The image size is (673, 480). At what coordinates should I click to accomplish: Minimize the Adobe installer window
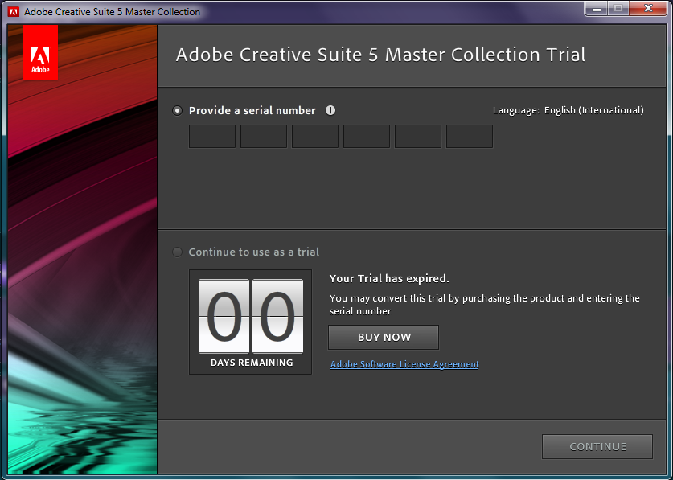point(596,8)
